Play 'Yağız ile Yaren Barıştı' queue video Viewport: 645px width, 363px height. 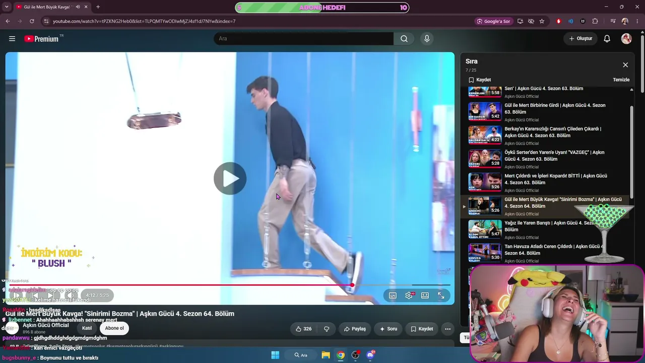pos(547,230)
